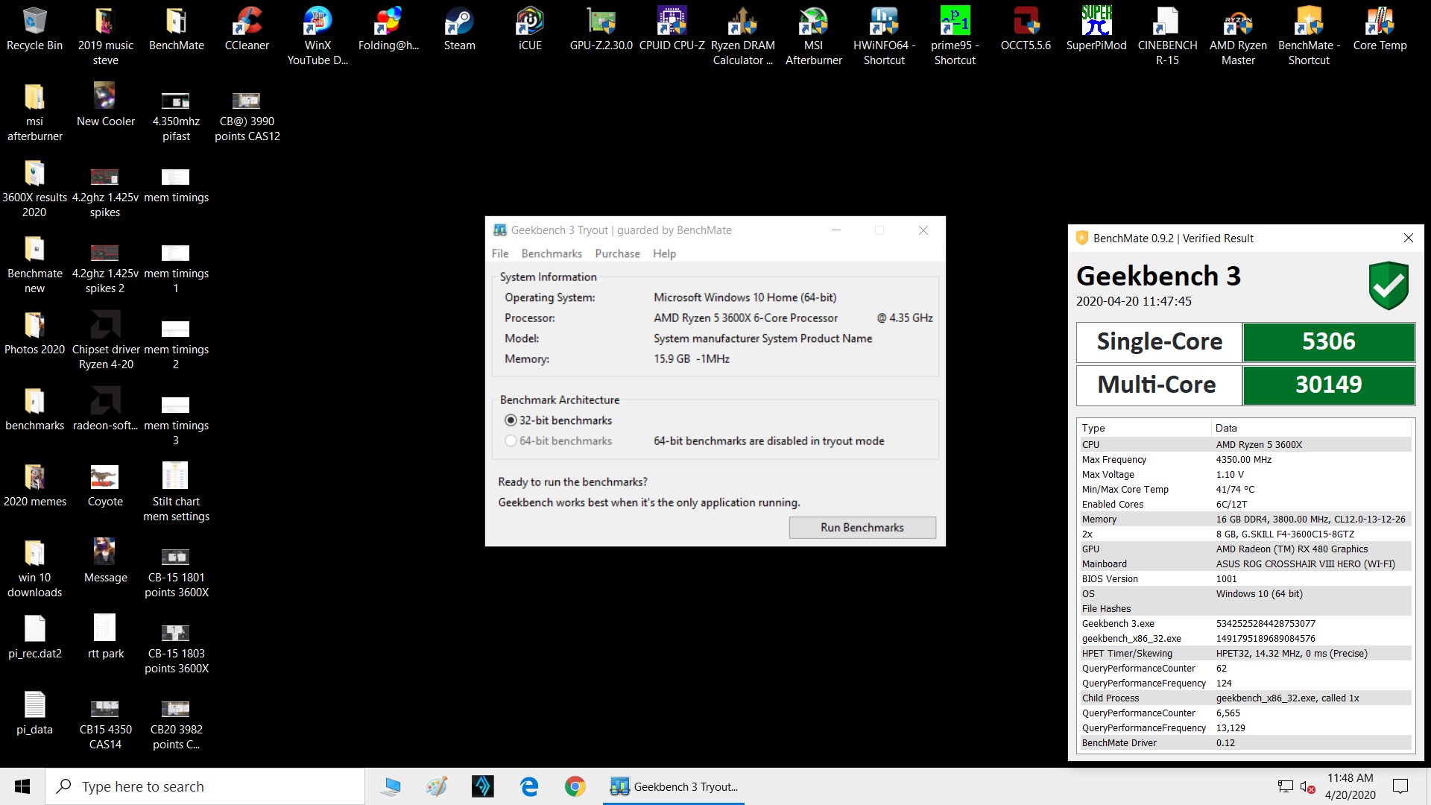Click the Single-Core score 5306

(x=1328, y=341)
